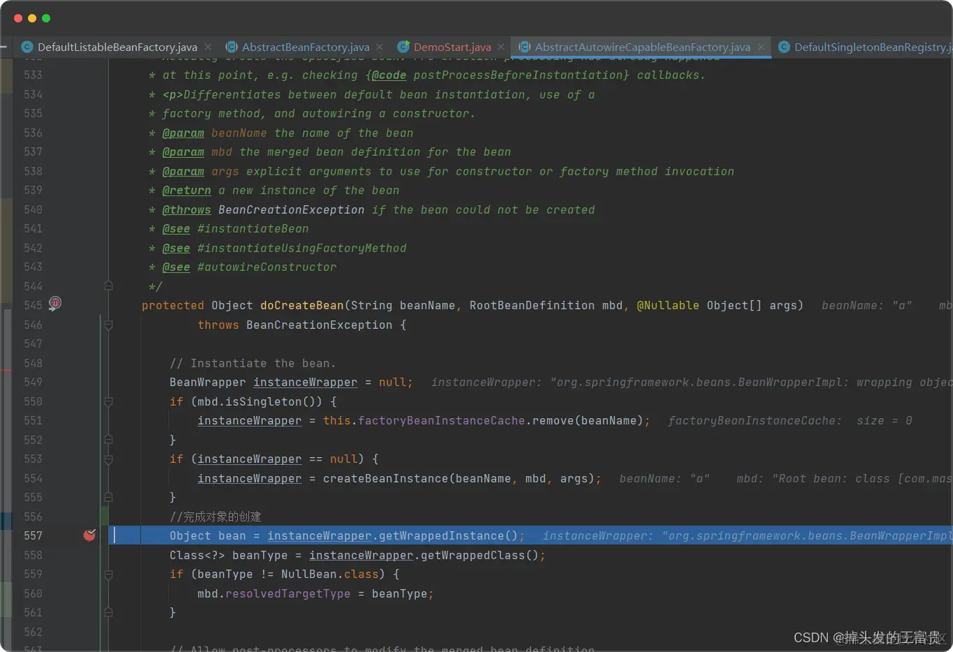Close the DemoStart.java tab
The width and height of the screenshot is (953, 652).
click(x=501, y=47)
